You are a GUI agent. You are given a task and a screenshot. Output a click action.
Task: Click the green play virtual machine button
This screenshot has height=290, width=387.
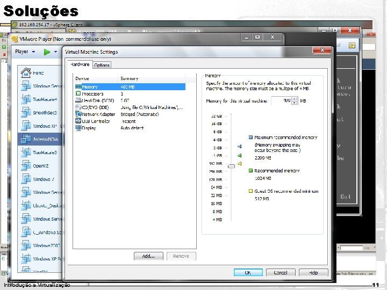tap(47, 52)
